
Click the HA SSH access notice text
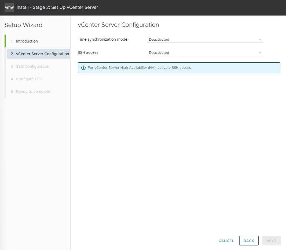tap(140, 68)
